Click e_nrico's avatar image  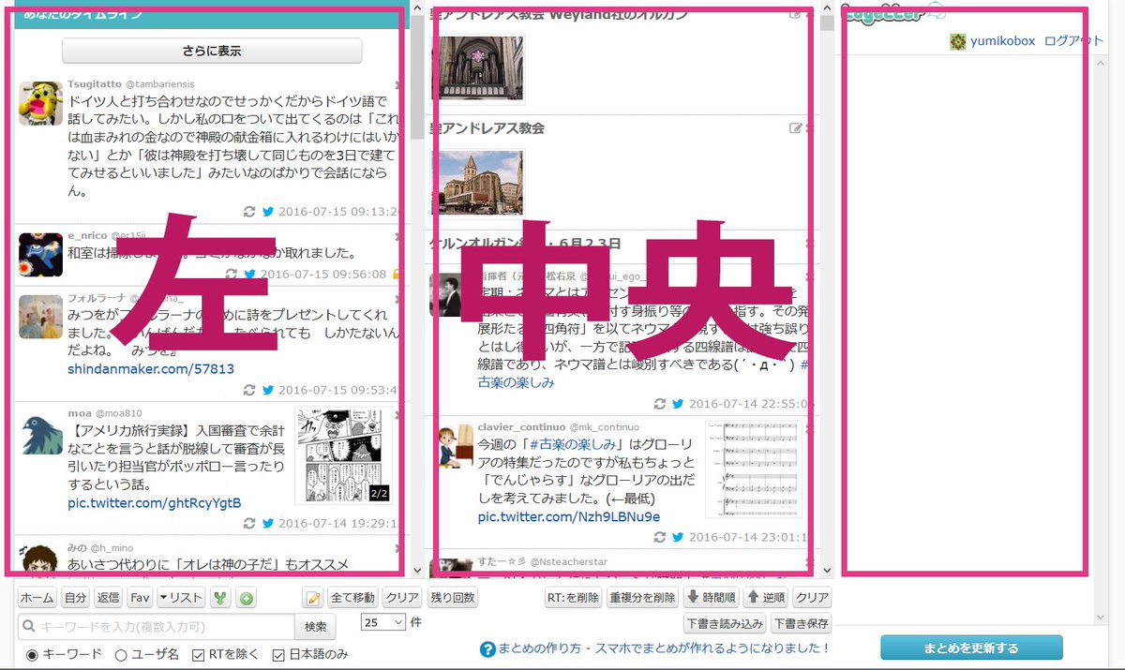40,255
